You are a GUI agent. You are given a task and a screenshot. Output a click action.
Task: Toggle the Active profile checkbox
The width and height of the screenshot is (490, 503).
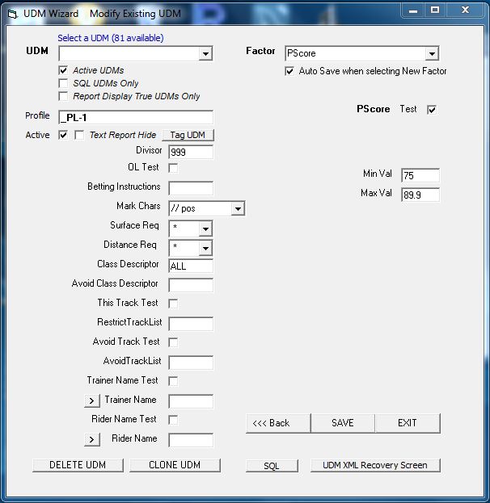click(63, 135)
